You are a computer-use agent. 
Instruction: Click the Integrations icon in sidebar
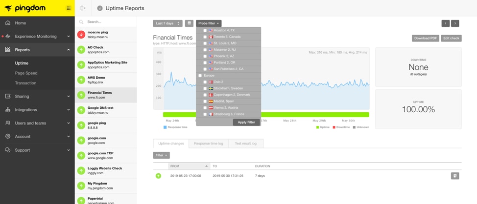[x=8, y=110]
